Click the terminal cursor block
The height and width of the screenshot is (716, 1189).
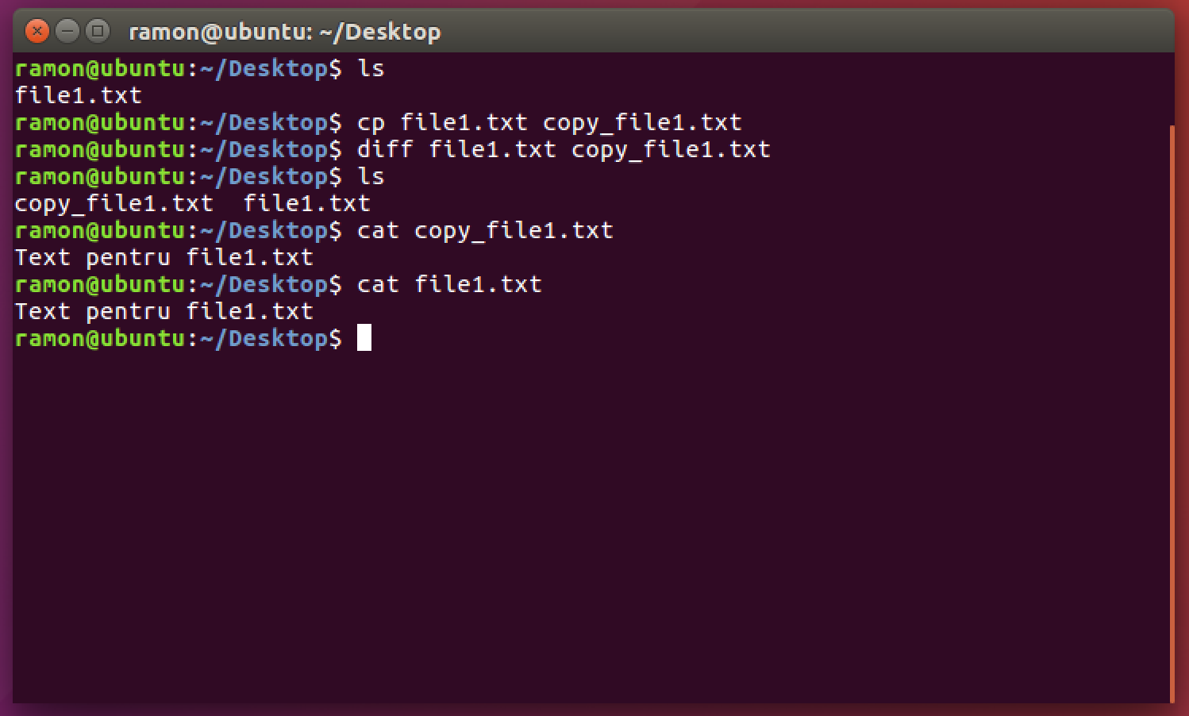pos(364,337)
